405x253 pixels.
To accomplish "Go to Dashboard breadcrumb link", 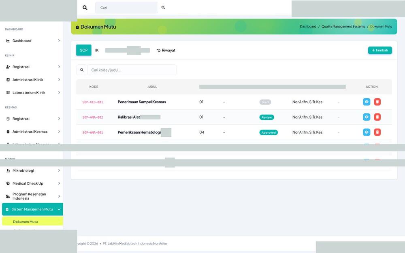I will click(x=308, y=27).
